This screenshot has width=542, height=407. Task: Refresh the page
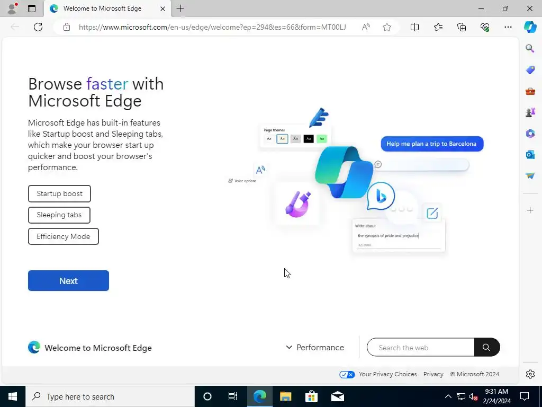click(x=38, y=27)
